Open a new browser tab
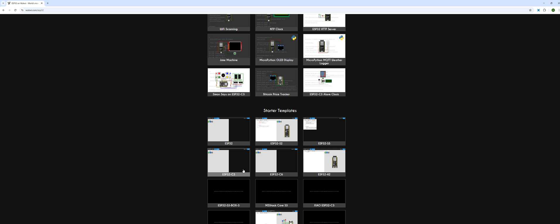The height and width of the screenshot is (224, 560). pos(48,3)
